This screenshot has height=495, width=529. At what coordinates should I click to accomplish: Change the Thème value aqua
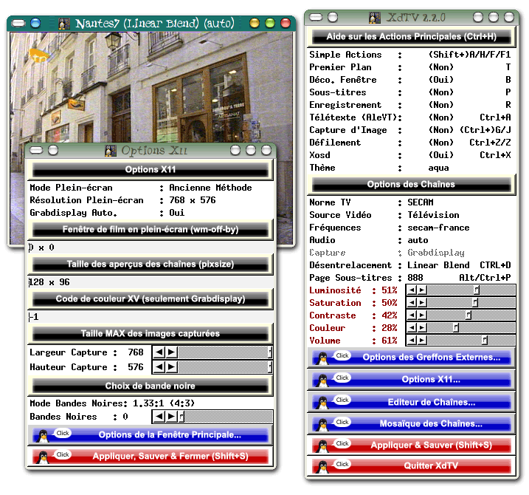point(438,168)
